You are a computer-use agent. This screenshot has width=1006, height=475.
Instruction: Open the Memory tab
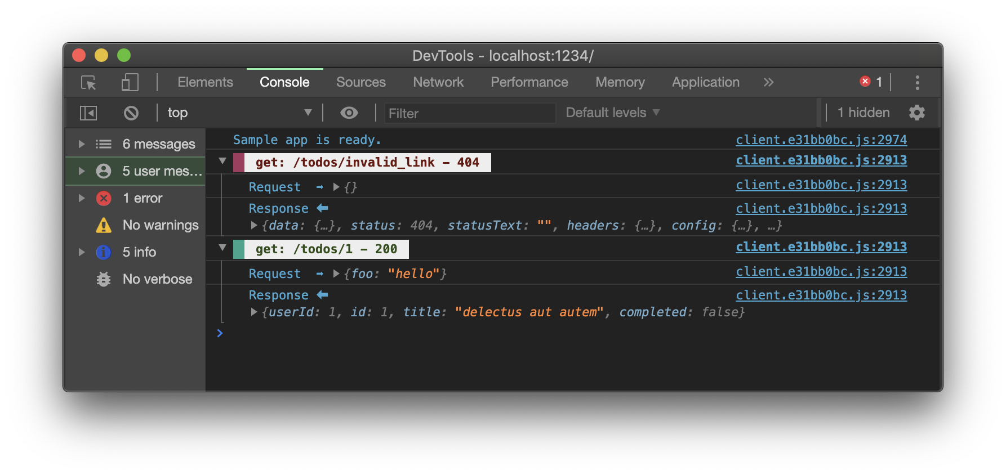click(x=620, y=82)
